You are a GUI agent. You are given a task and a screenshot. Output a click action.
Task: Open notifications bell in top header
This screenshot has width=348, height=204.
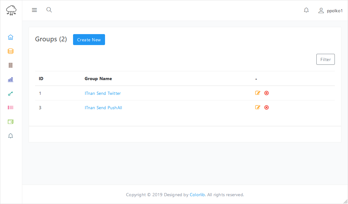click(x=306, y=10)
